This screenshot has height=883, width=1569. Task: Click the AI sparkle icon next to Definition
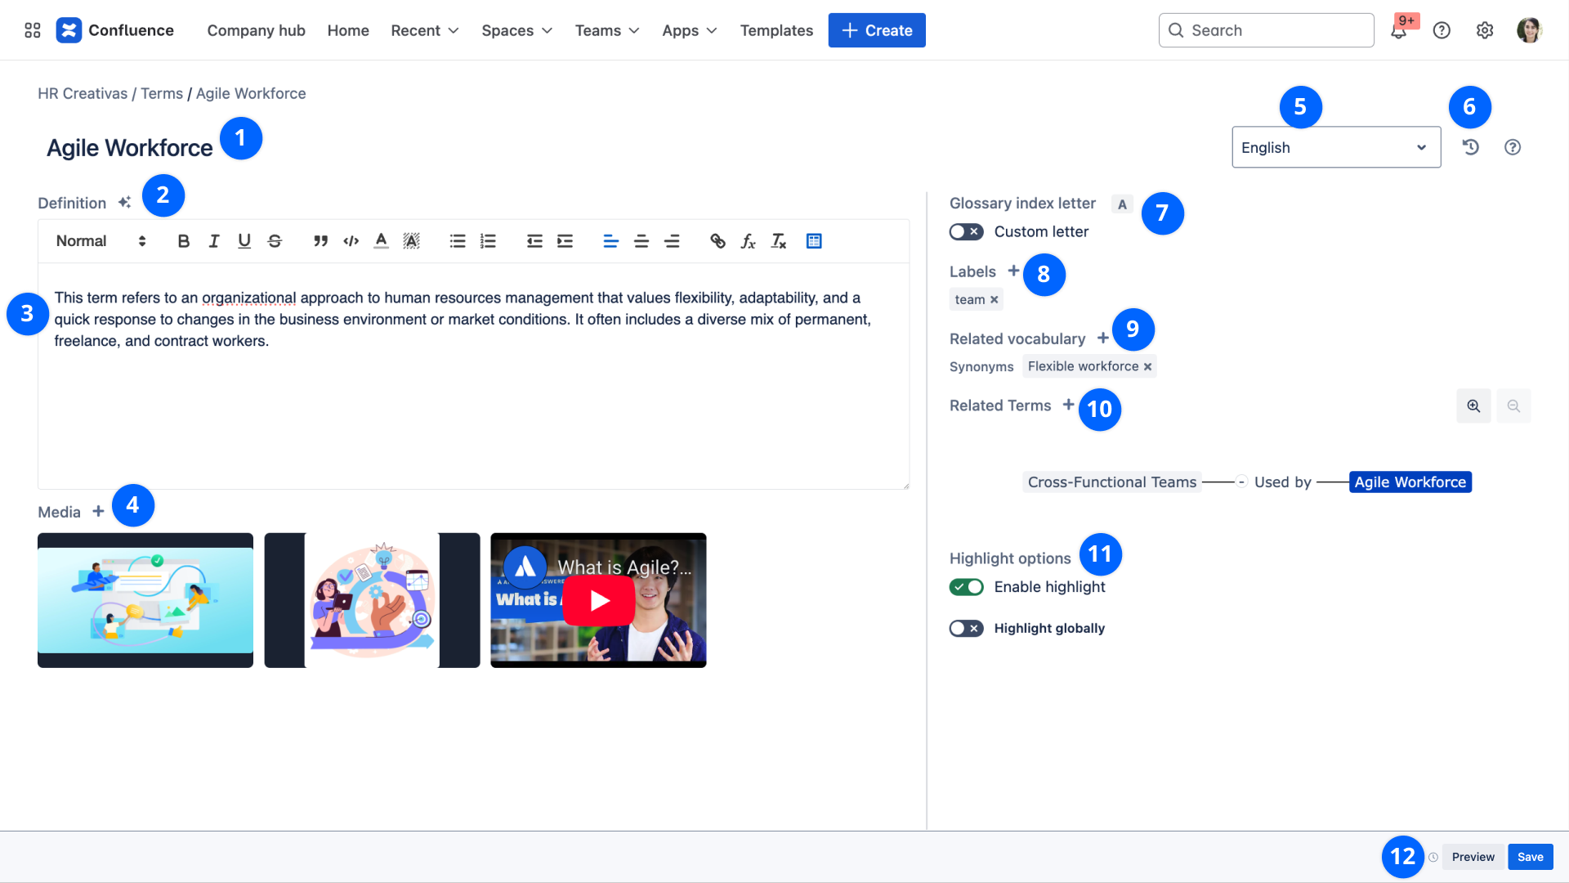click(124, 202)
